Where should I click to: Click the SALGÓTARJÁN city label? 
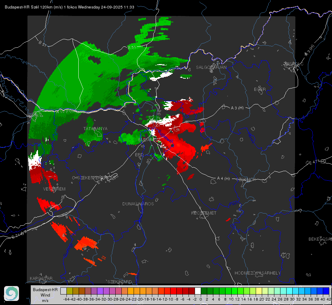click(x=211, y=67)
